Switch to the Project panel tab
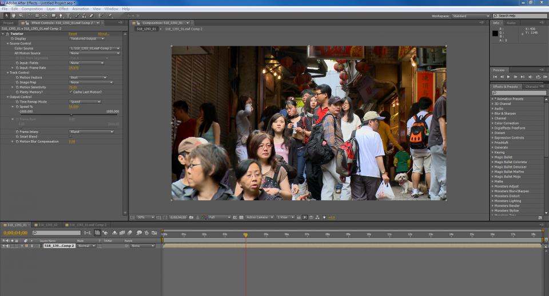The image size is (549, 296). (9, 23)
